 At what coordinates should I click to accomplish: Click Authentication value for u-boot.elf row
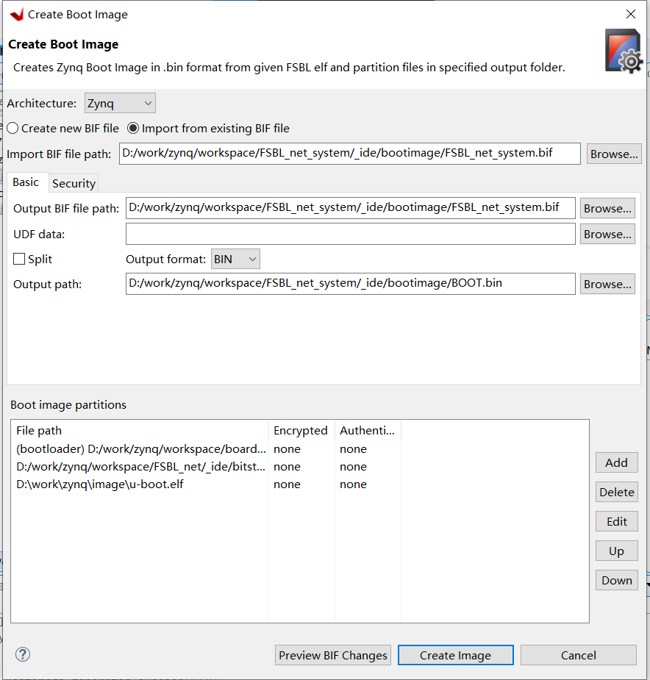coord(353,484)
